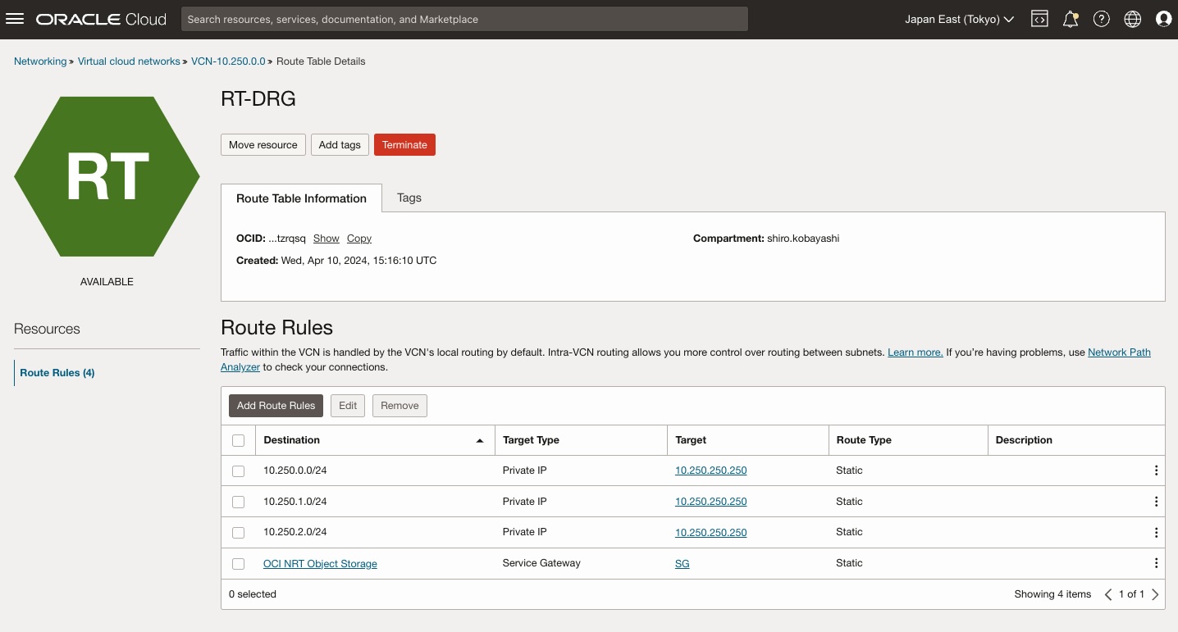Select all route rules with the header checkbox
This screenshot has width=1178, height=632.
point(238,440)
